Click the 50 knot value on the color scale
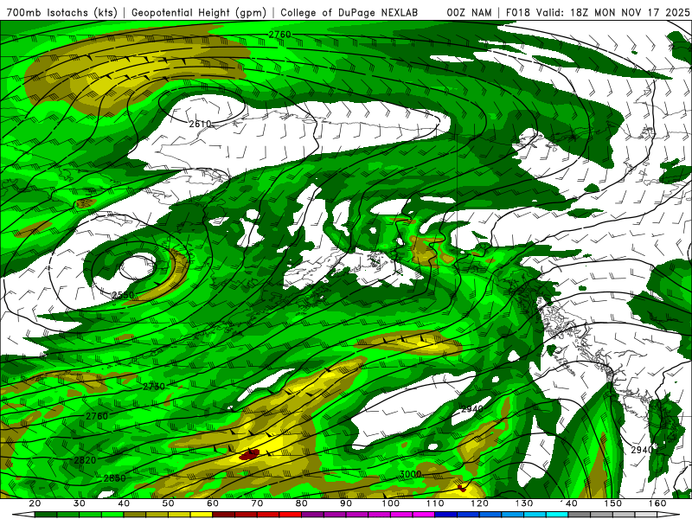The image size is (692, 519). click(x=168, y=503)
